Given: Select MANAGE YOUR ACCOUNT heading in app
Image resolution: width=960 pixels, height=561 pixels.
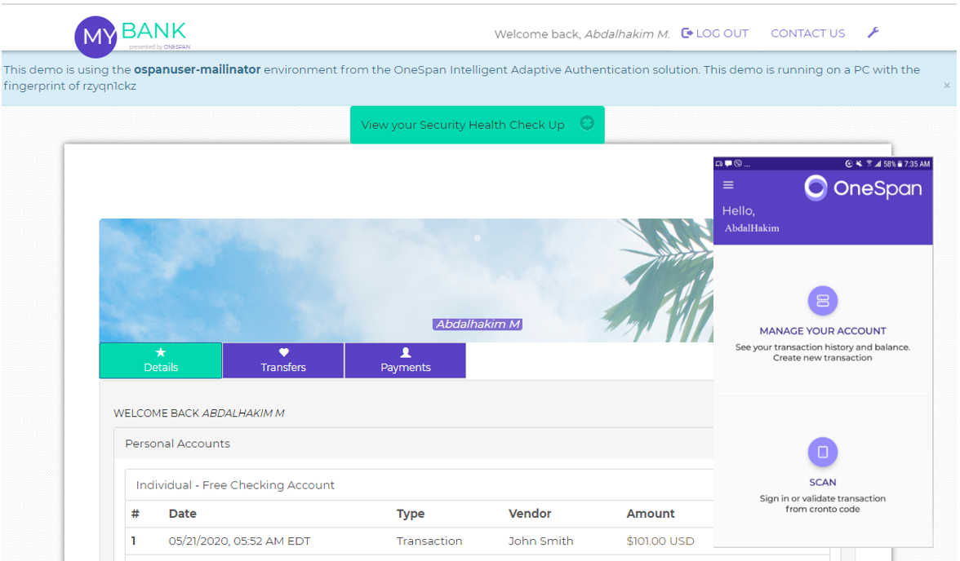Looking at the screenshot, I should [x=822, y=331].
